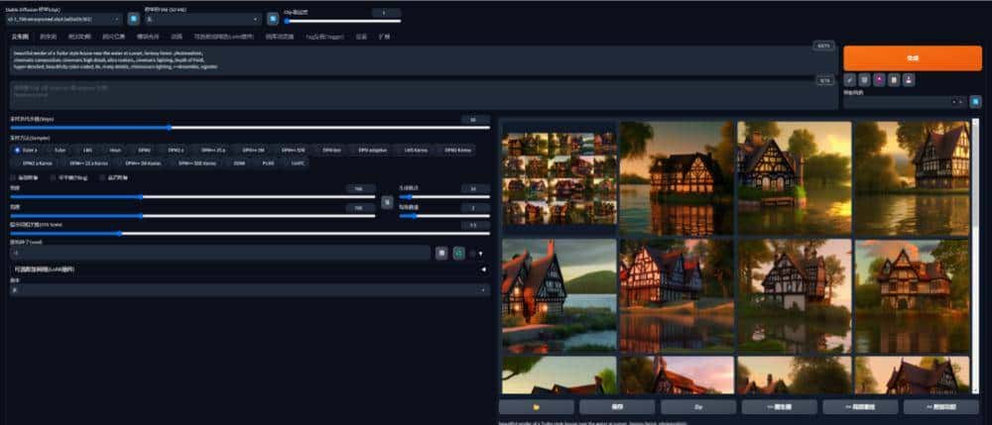The height and width of the screenshot is (425, 992).
Task: Click the first small icon under the orange Generate button
Action: point(850,79)
